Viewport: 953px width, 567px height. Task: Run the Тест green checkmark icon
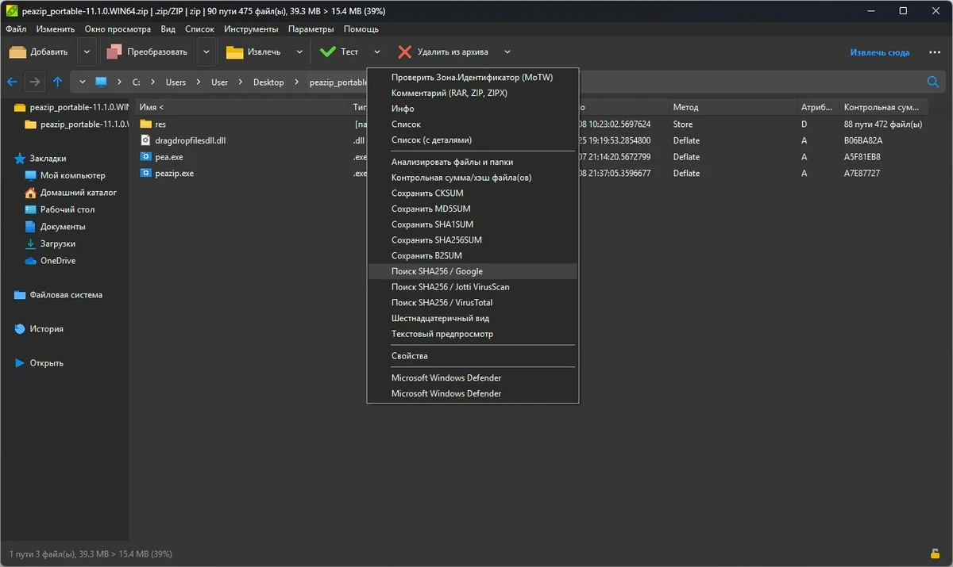pyautogui.click(x=327, y=52)
